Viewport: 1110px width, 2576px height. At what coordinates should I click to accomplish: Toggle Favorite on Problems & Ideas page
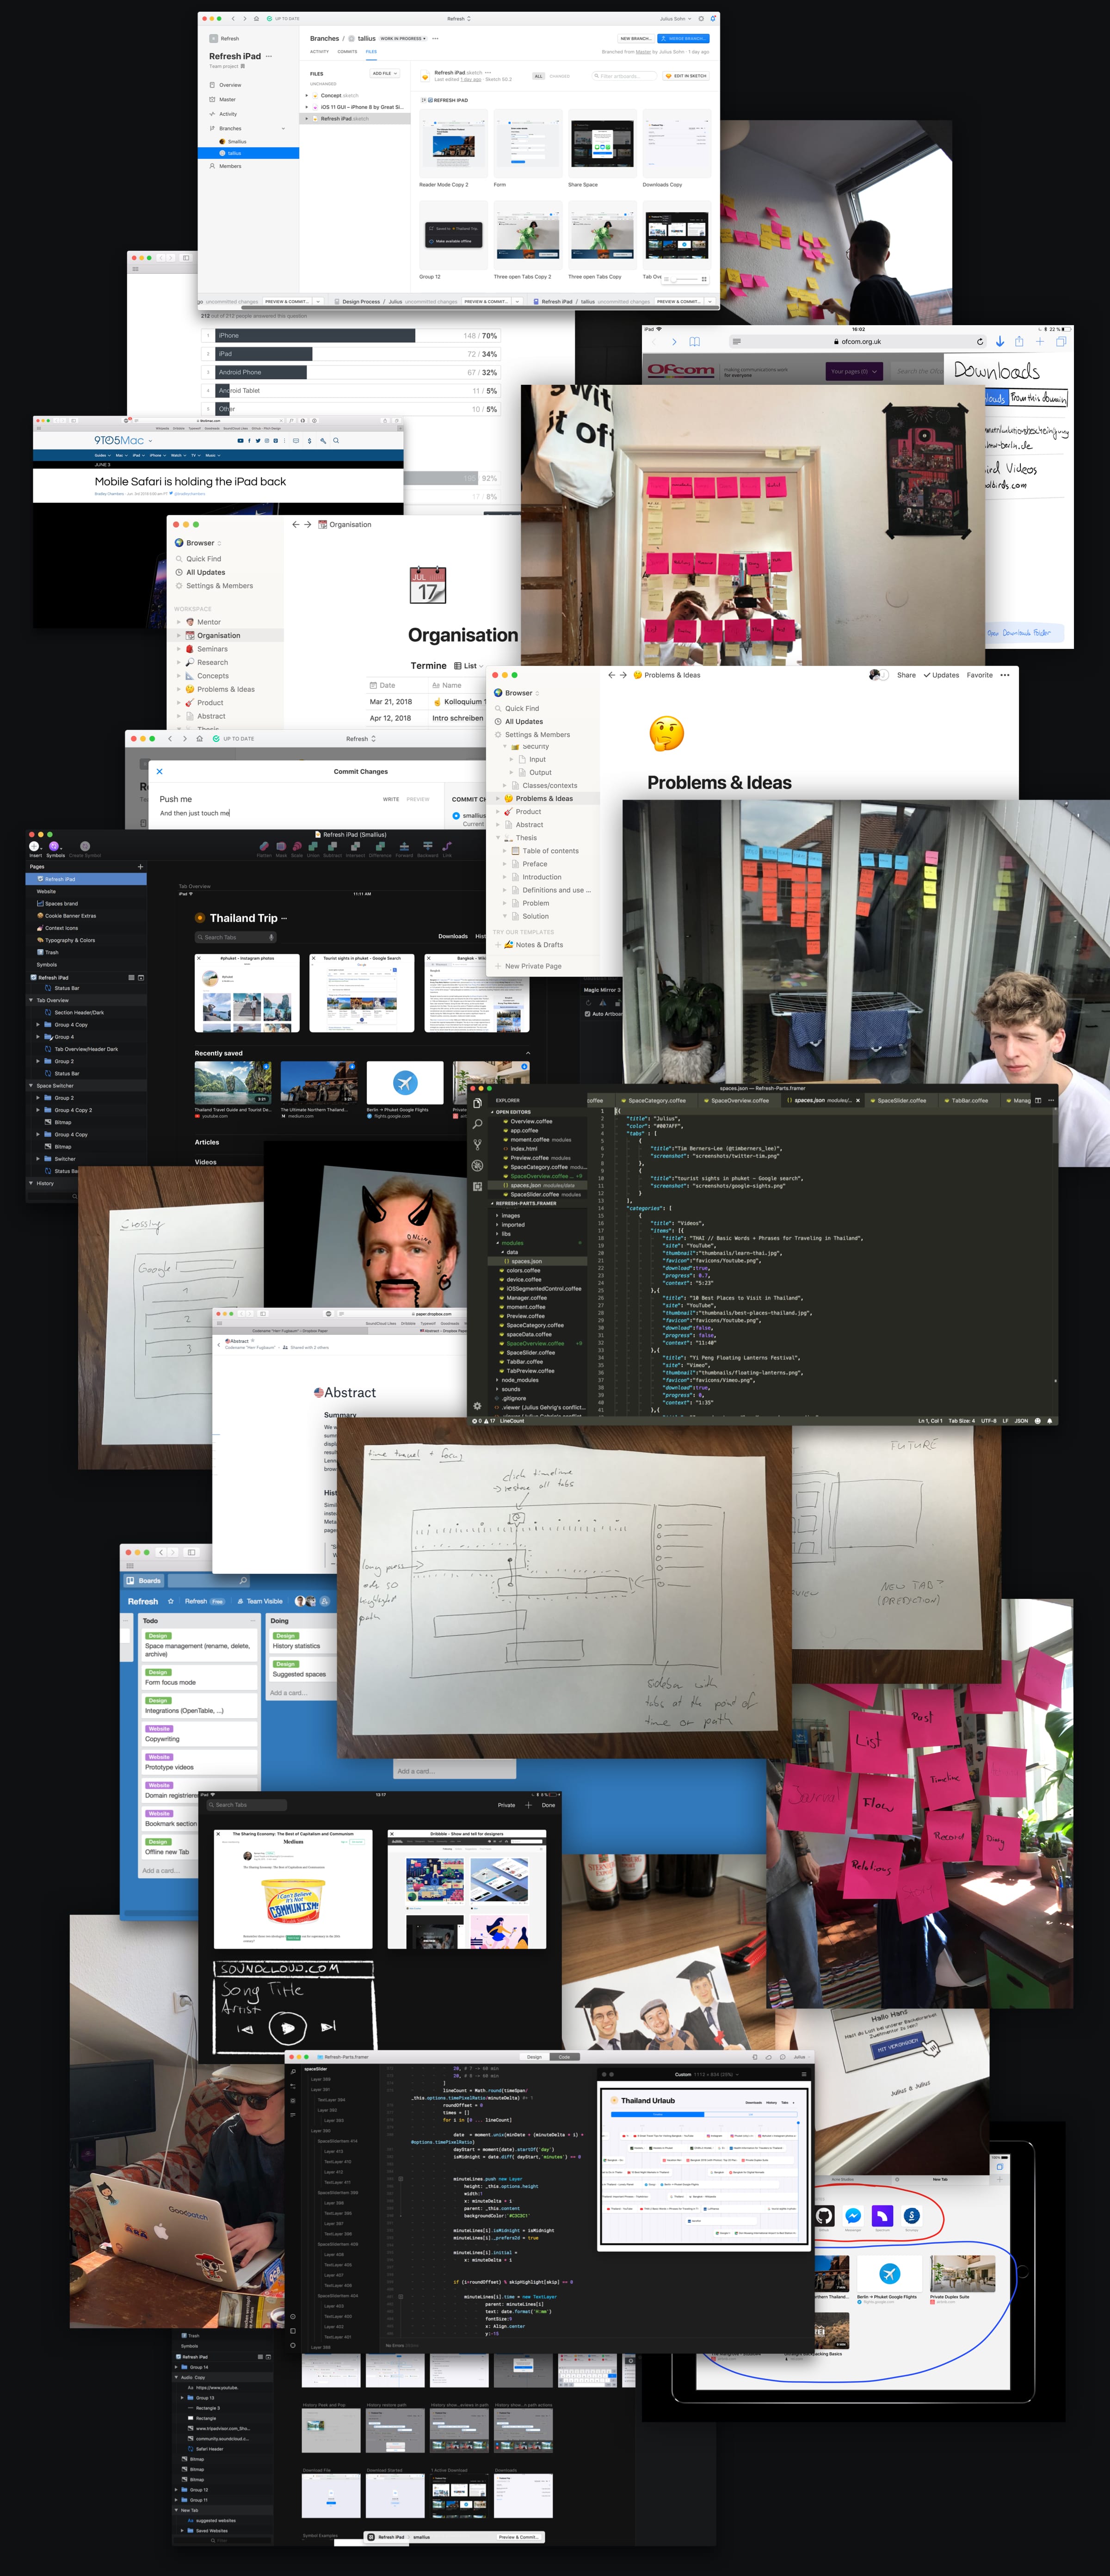pos(979,675)
